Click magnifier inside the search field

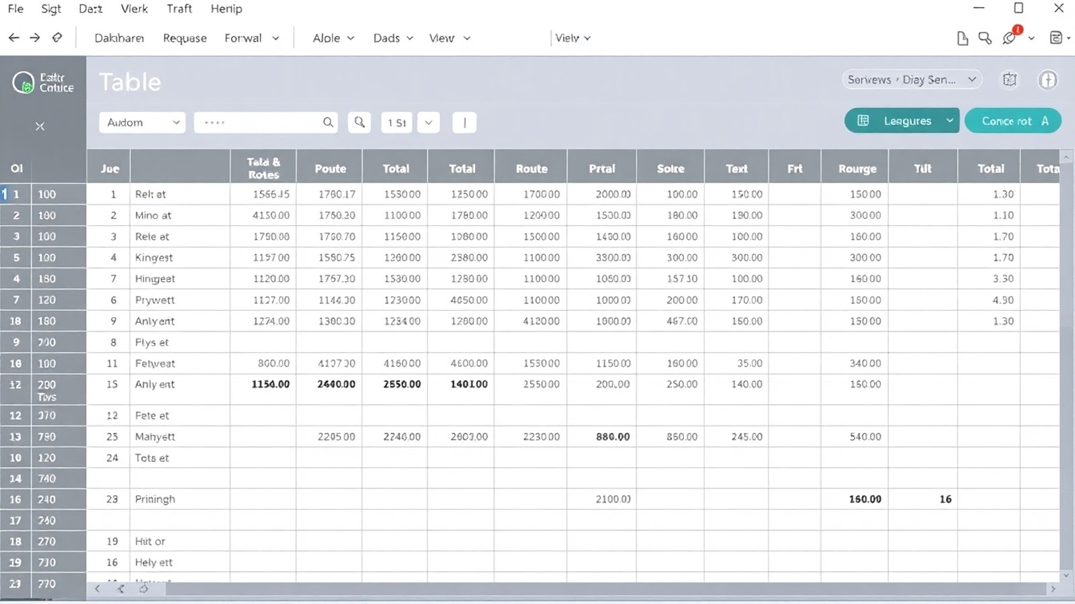(328, 122)
